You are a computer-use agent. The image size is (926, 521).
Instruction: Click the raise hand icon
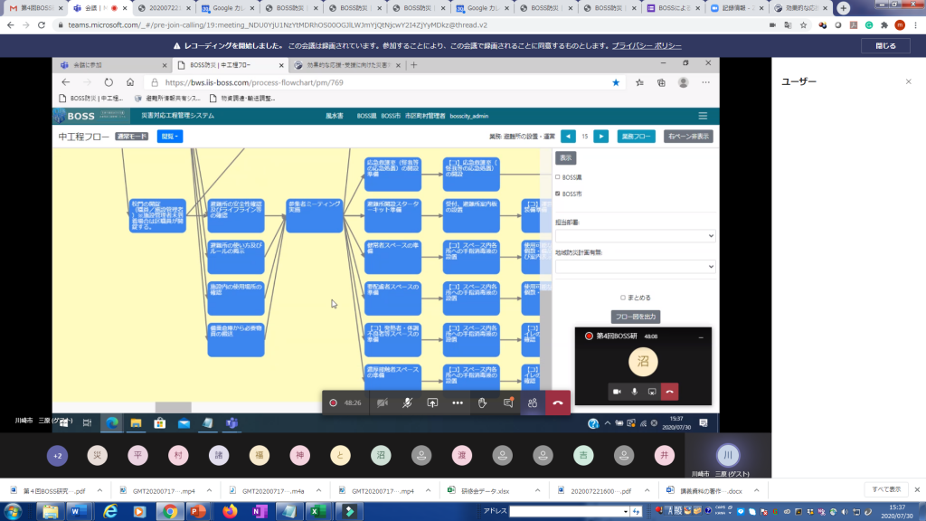click(x=483, y=403)
